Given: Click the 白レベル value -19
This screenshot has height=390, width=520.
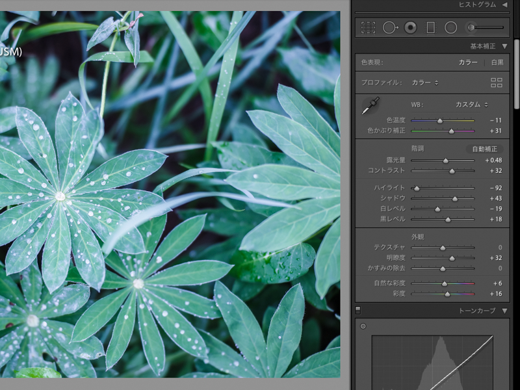Looking at the screenshot, I should tap(496, 209).
